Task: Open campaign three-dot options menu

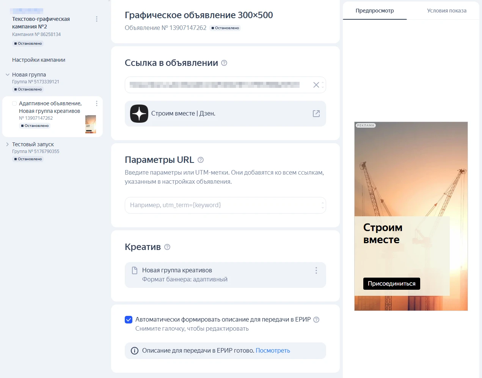Action: point(97,19)
